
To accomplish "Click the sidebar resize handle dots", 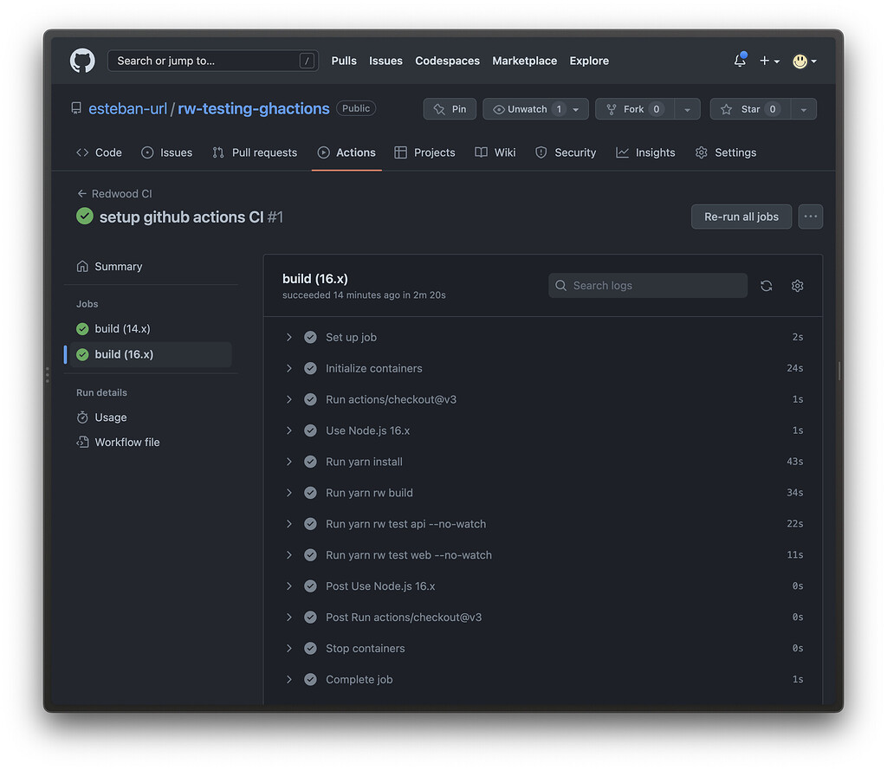I will click(47, 374).
